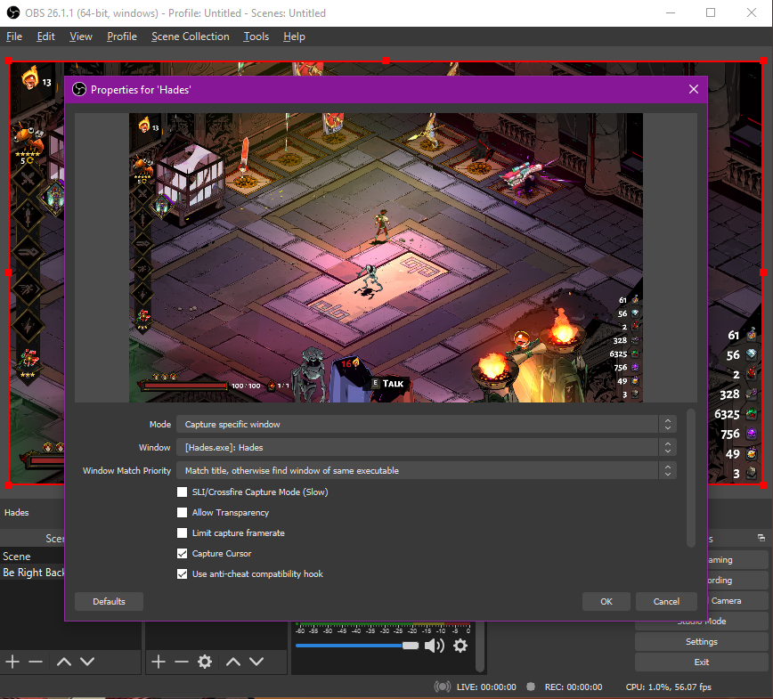773x699 pixels.
Task: Add a new source with the plus icon
Action: (x=159, y=662)
